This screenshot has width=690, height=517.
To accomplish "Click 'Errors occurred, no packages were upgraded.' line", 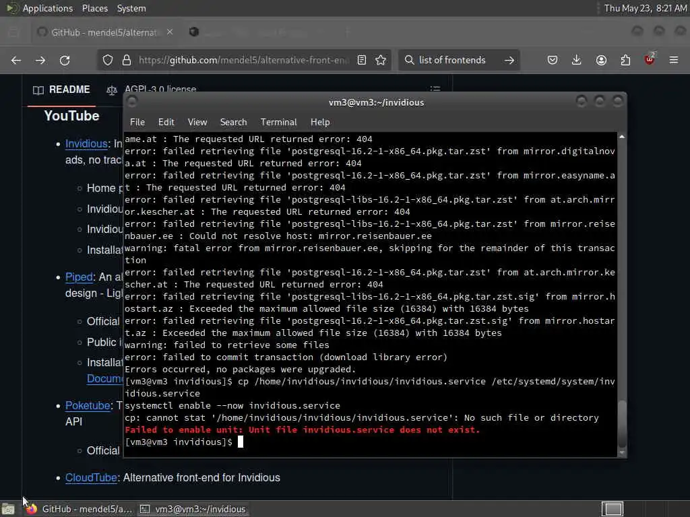I will point(241,370).
